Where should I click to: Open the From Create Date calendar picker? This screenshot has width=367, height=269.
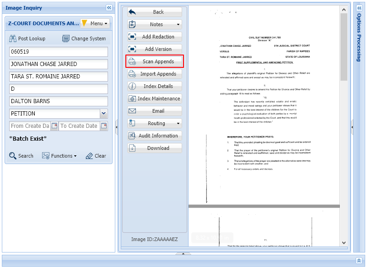[x=54, y=126]
